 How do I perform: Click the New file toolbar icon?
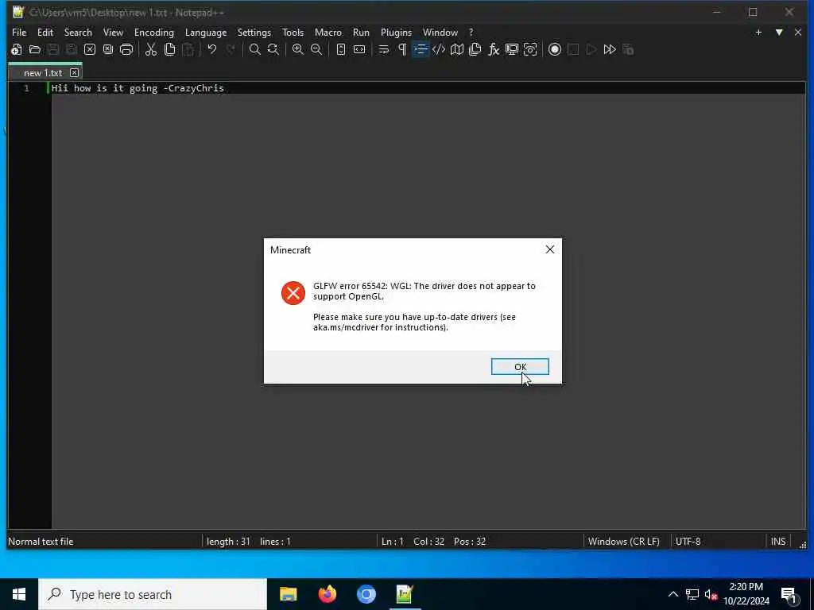16,50
